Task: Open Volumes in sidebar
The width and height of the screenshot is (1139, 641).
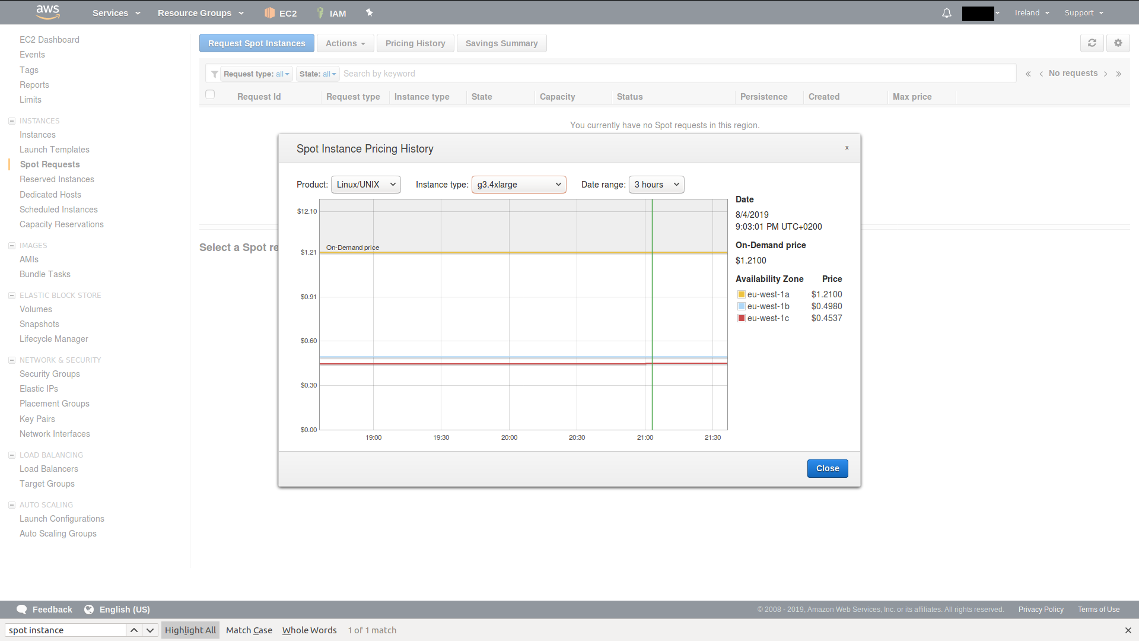Action: pos(36,309)
